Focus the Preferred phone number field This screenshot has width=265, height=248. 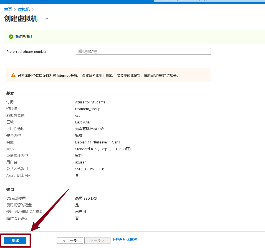143,51
